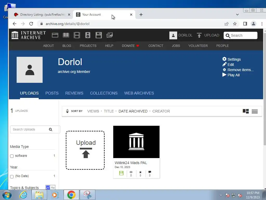The width and height of the screenshot is (266, 200).
Task: Open the tab search dropdown arrow
Action: (x=237, y=15)
